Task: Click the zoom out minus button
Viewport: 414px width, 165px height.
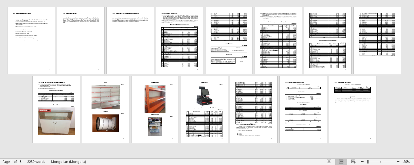Action: coord(362,162)
